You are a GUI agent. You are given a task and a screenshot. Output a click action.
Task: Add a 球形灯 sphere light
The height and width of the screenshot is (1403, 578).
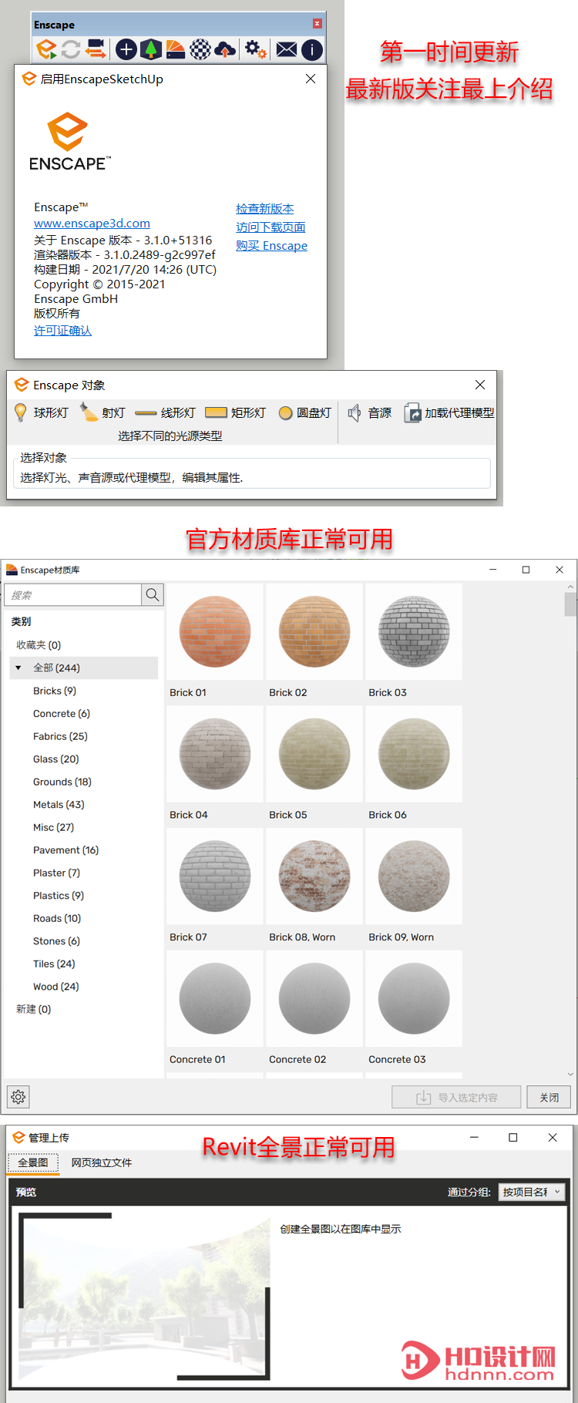pyautogui.click(x=42, y=412)
